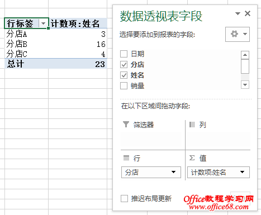Screen dimensions: 261x215
Task: Close the PivotTable fields pane
Action: tap(248, 13)
